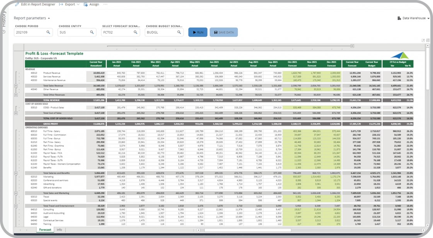The width and height of the screenshot is (433, 238).
Task: Open the more options ellipsis menu
Action: pyautogui.click(x=106, y=4)
